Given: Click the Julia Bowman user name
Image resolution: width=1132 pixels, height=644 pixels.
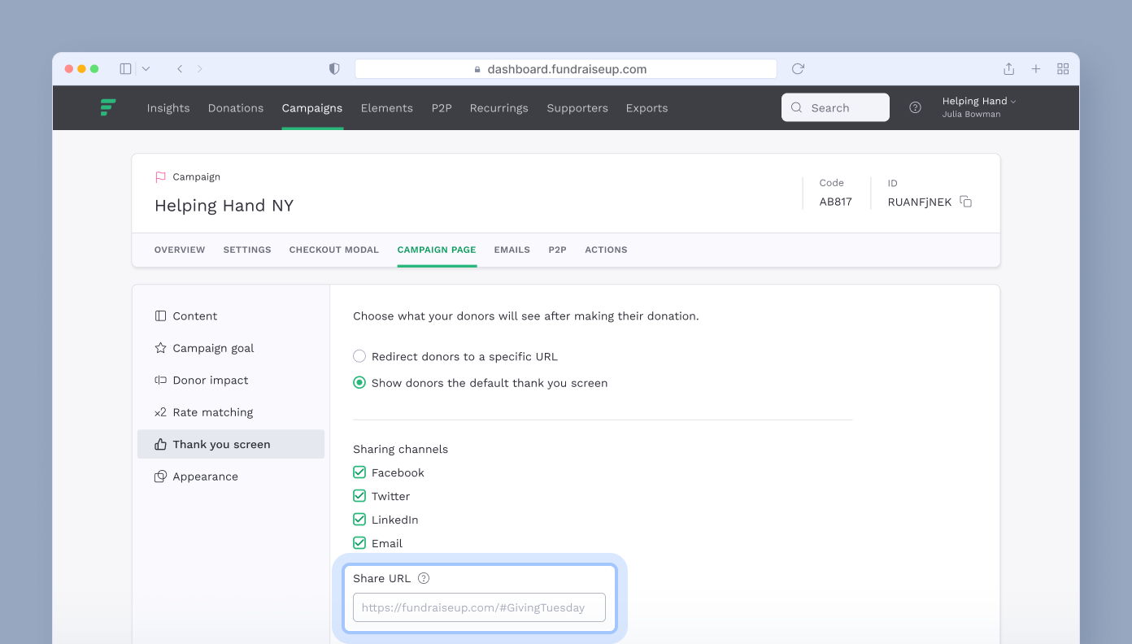Looking at the screenshot, I should [x=971, y=115].
